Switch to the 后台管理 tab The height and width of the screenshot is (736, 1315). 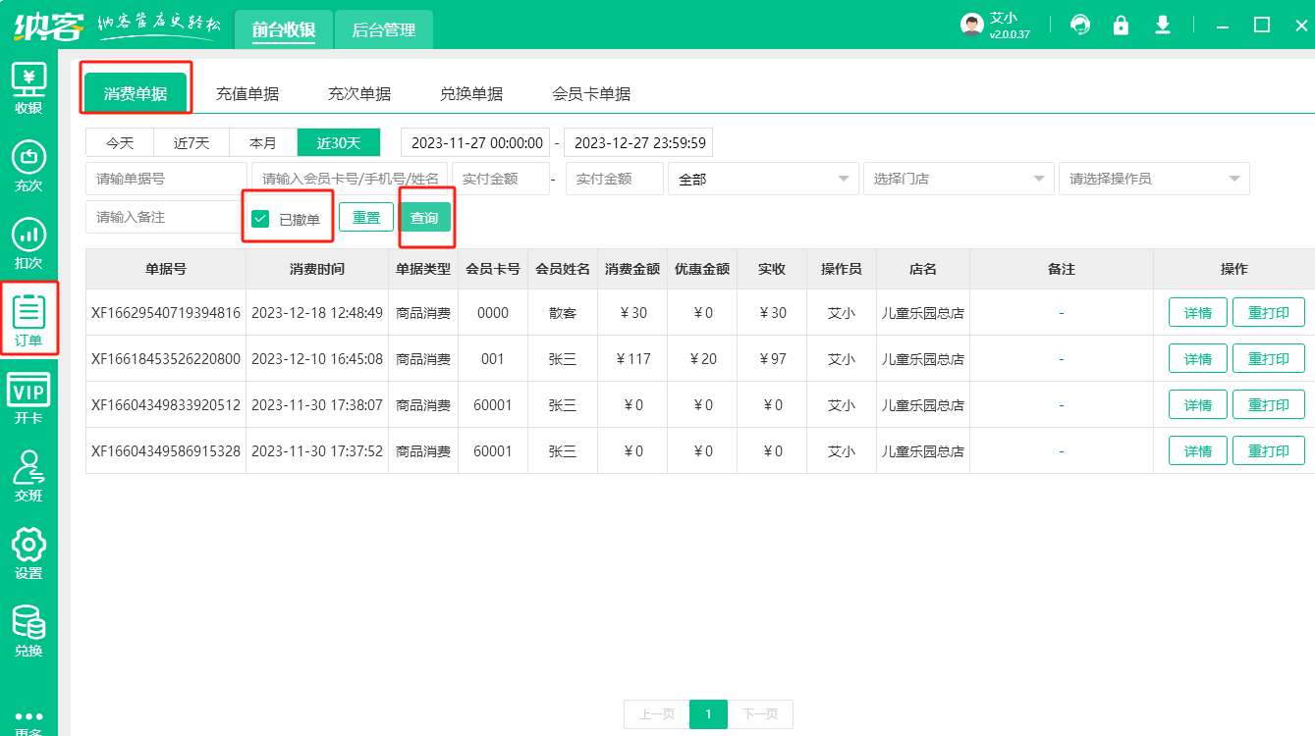click(x=384, y=30)
